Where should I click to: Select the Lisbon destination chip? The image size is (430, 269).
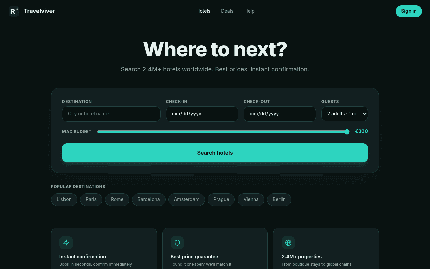tap(64, 199)
